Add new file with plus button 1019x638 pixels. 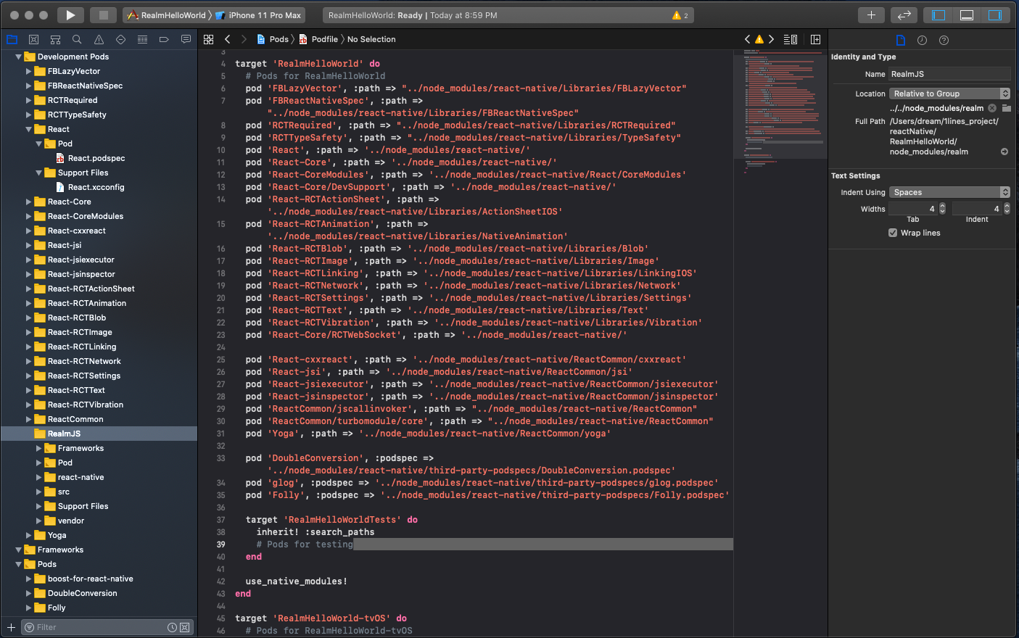click(11, 627)
